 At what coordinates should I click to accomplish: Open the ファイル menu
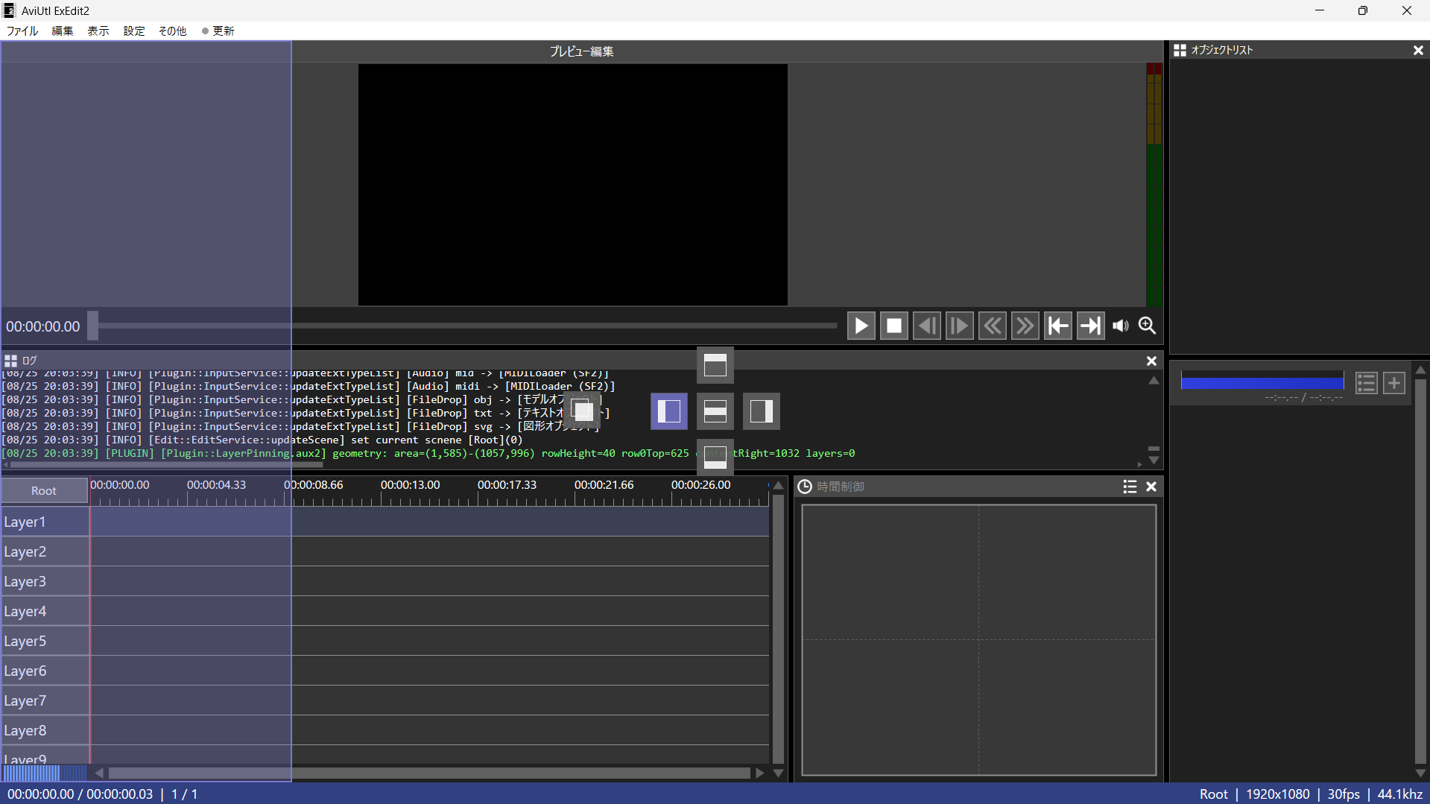tap(22, 31)
